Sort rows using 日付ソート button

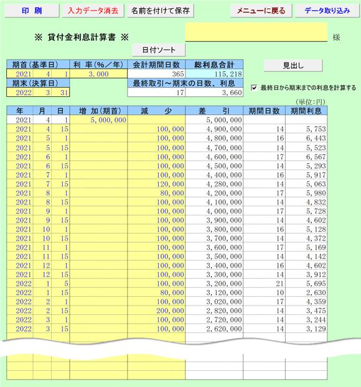(159, 50)
